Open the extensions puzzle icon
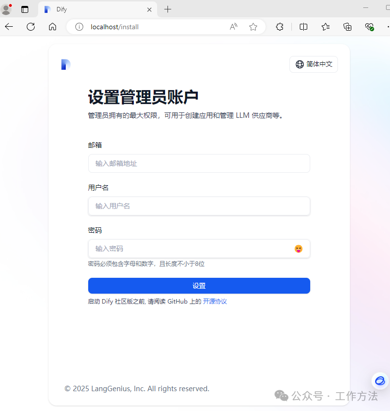Viewport: 390px width, 411px height. [279, 27]
